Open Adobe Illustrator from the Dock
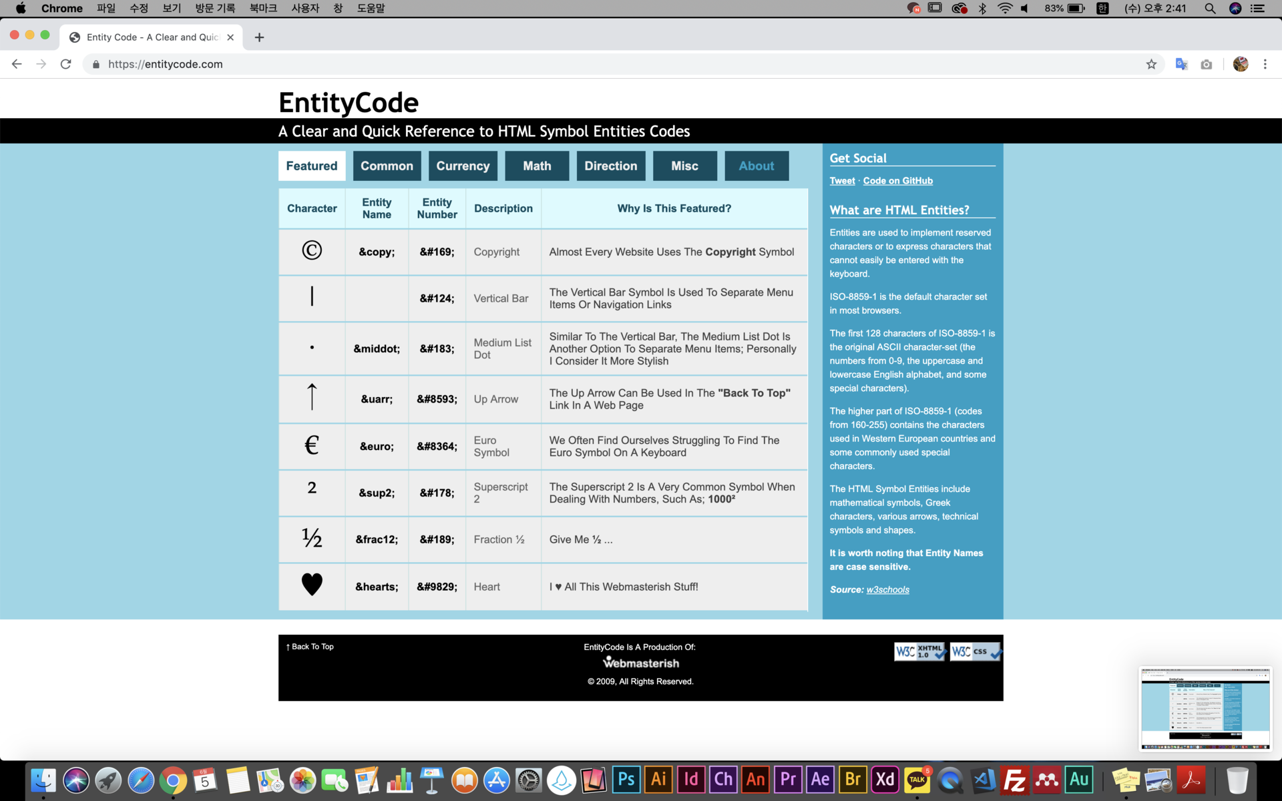The width and height of the screenshot is (1282, 801). pos(658,779)
